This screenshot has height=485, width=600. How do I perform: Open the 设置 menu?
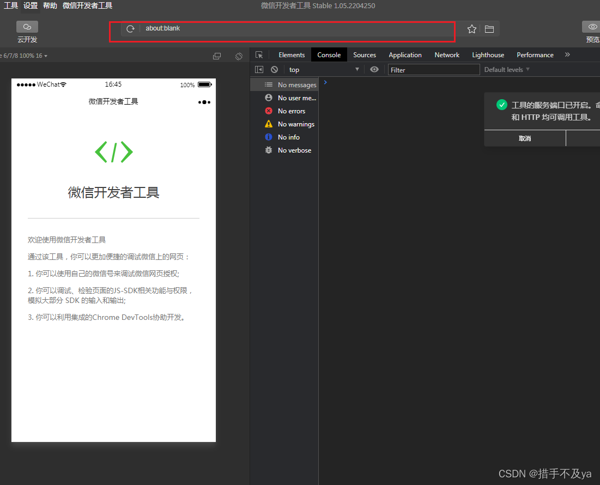(31, 5)
